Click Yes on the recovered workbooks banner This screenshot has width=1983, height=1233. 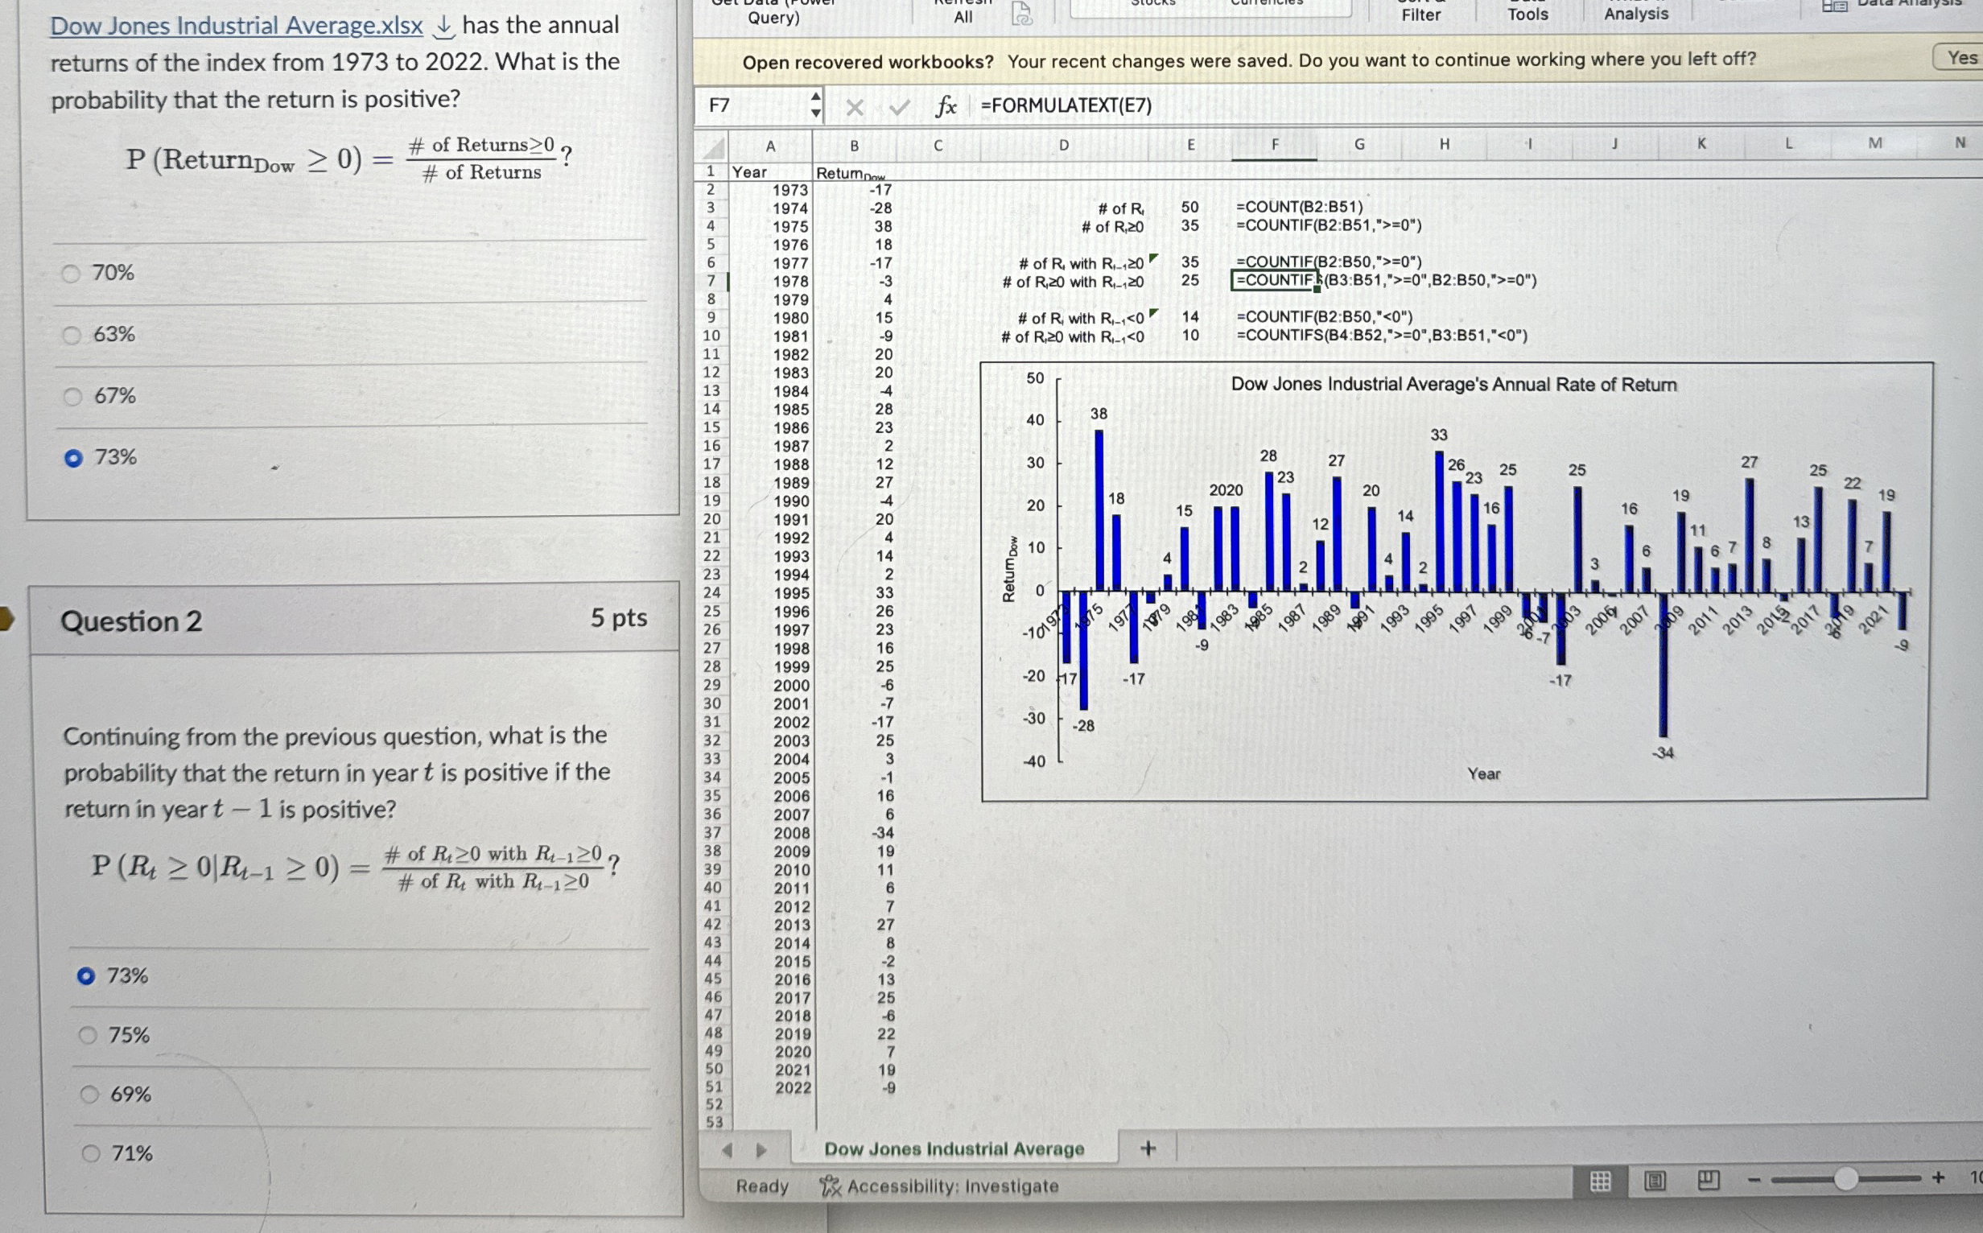click(1961, 58)
